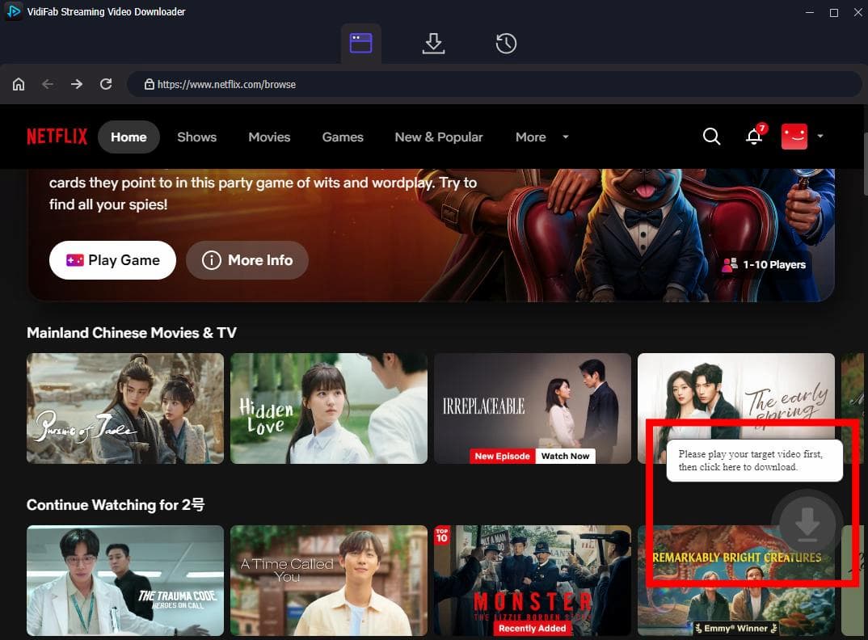
Task: Expand the profile menu caret
Action: pyautogui.click(x=820, y=137)
